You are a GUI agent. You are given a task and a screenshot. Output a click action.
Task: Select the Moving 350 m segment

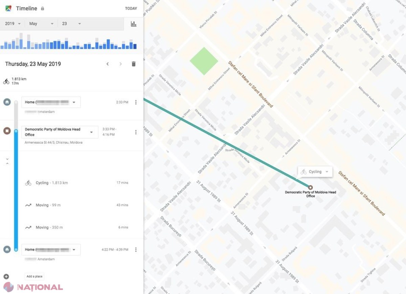(76, 228)
